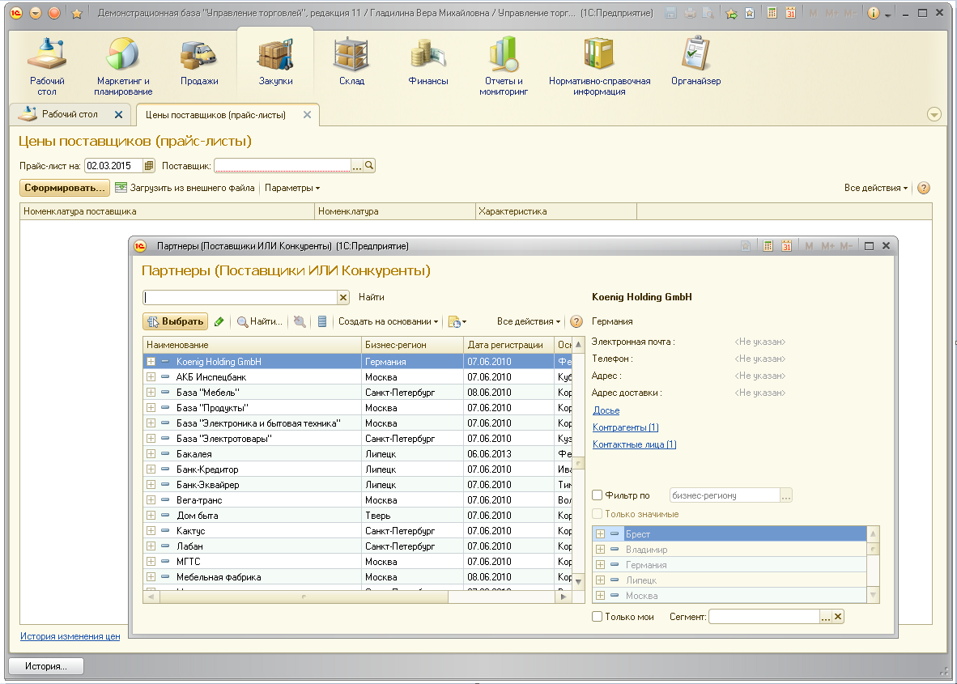The height and width of the screenshot is (684, 957).
Task: Open the Закупки section
Action: click(x=275, y=62)
